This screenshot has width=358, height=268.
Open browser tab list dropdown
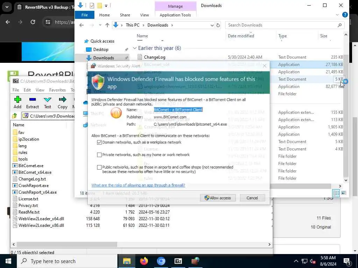pyautogui.click(x=7, y=7)
